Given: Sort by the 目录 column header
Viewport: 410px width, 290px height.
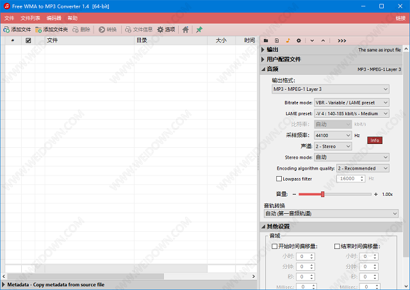Looking at the screenshot, I should point(171,40).
